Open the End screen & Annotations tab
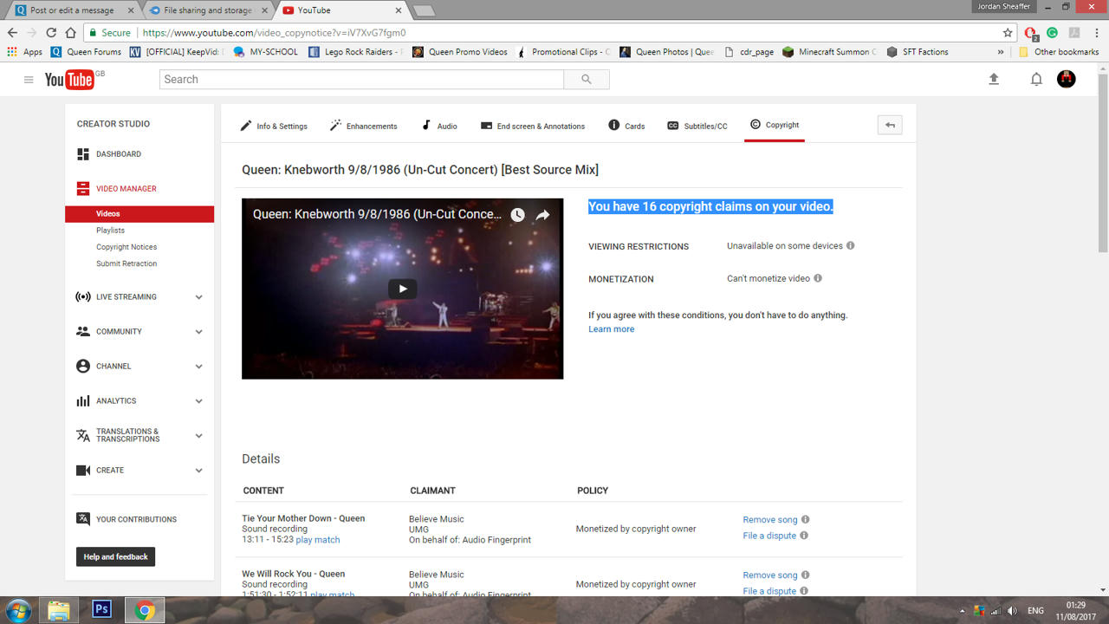The width and height of the screenshot is (1109, 624). [x=533, y=126]
